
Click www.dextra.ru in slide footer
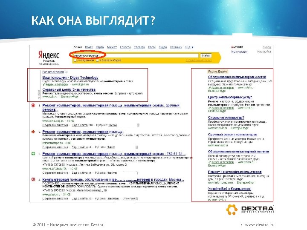click(x=260, y=225)
